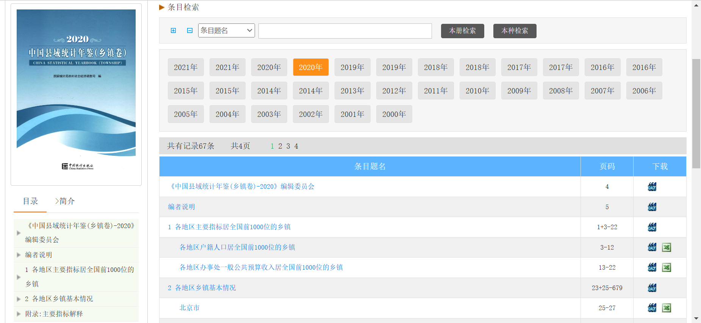Go to results page 2
This screenshot has width=701, height=323.
point(280,146)
